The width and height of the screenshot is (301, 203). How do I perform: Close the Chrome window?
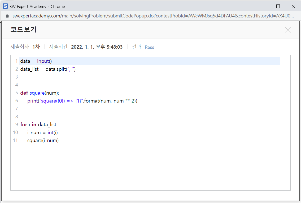pyautogui.click(x=293, y=6)
